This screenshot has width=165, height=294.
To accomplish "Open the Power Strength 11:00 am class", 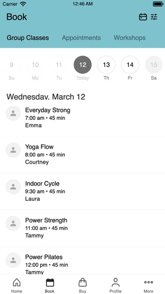I will click(82, 228).
